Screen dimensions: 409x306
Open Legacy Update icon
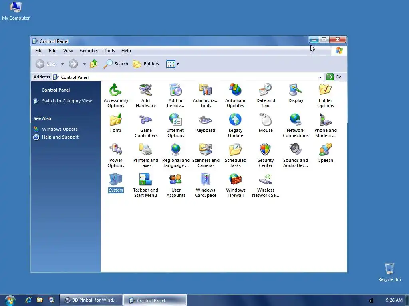tap(236, 126)
